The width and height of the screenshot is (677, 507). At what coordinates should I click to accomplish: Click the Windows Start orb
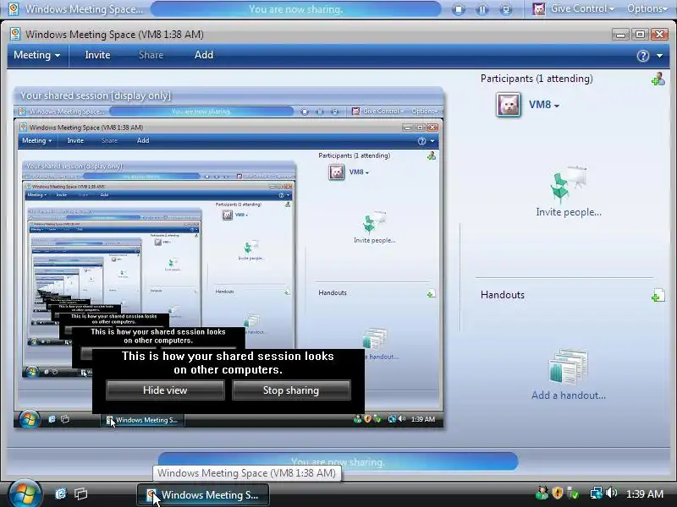pos(25,494)
